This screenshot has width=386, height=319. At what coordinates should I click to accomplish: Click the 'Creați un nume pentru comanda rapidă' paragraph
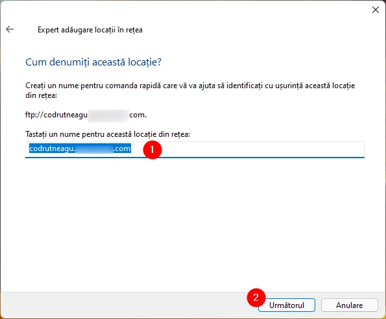click(x=190, y=90)
